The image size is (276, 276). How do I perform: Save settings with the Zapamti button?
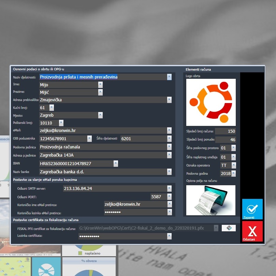(252, 209)
